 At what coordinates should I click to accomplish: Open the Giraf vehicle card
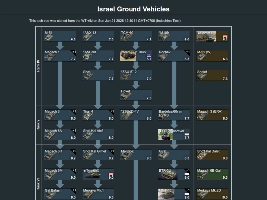[174, 155]
